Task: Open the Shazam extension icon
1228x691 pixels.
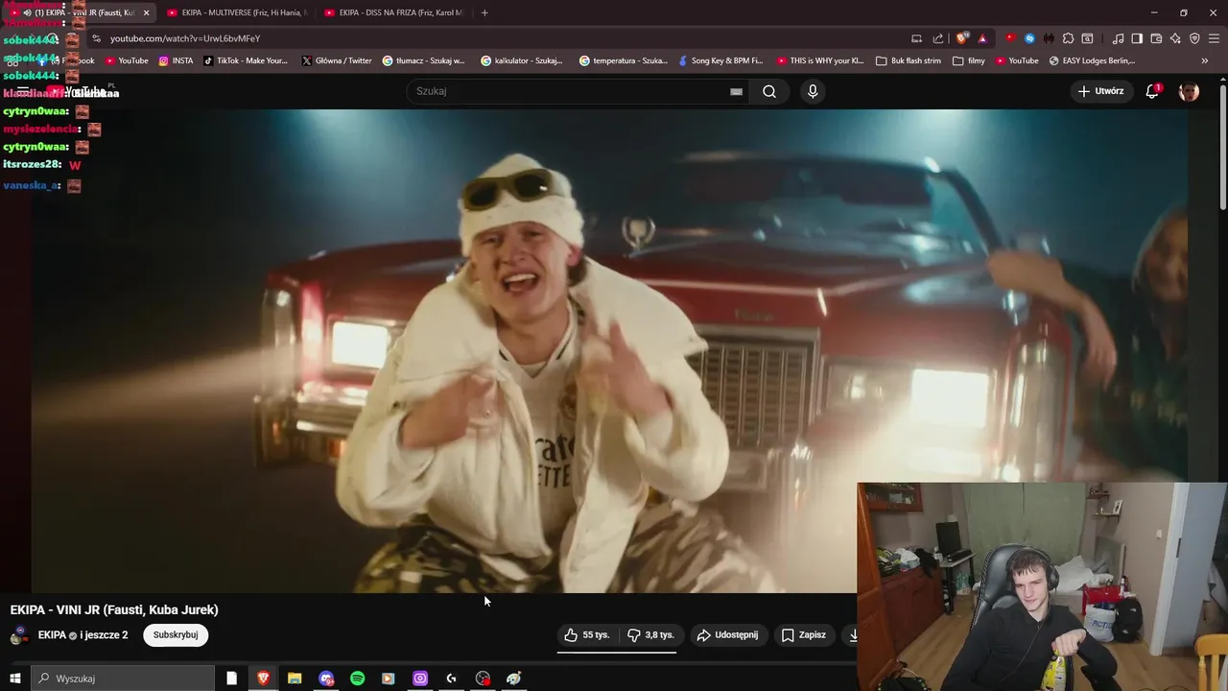Action: coord(1029,38)
